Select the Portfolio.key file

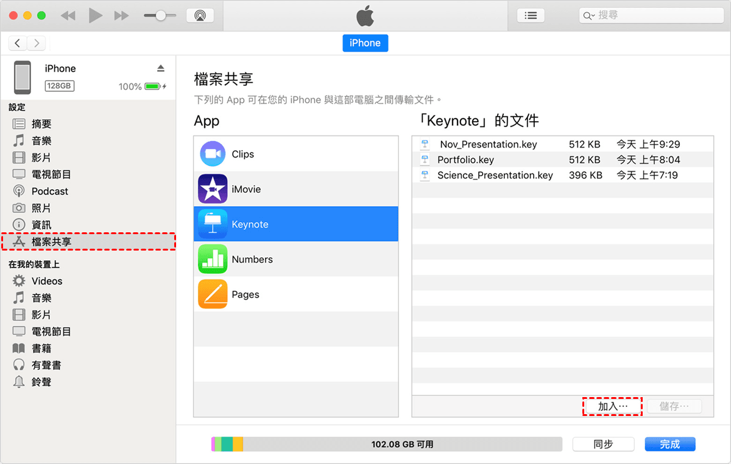pos(465,160)
